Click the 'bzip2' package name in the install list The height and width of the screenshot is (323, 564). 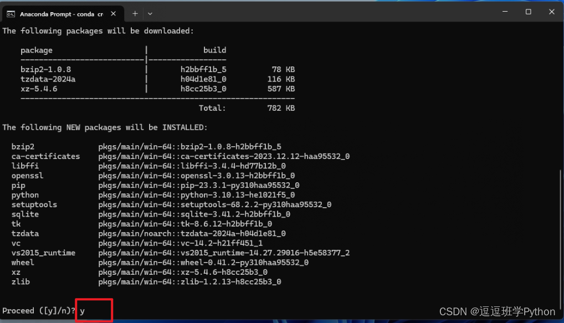[x=23, y=147]
